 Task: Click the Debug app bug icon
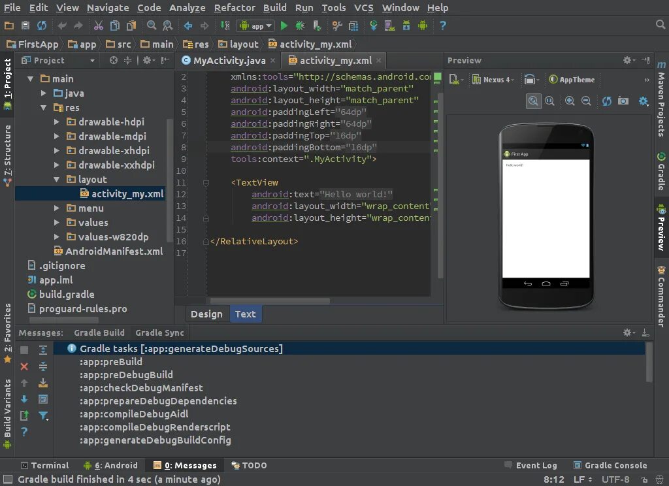301,25
